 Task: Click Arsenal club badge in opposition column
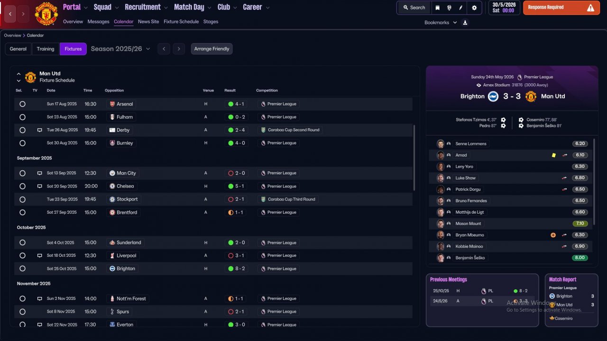click(112, 104)
